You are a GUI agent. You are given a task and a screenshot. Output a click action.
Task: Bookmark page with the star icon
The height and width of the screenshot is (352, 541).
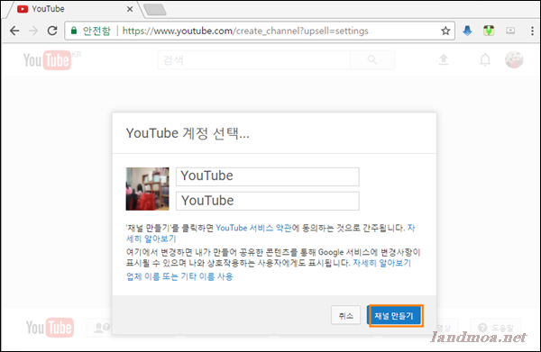pos(445,31)
